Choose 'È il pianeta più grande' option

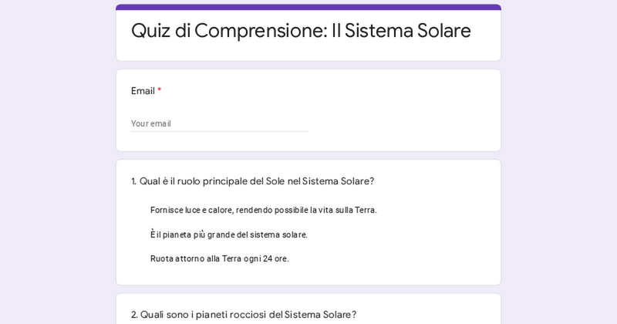click(x=228, y=235)
